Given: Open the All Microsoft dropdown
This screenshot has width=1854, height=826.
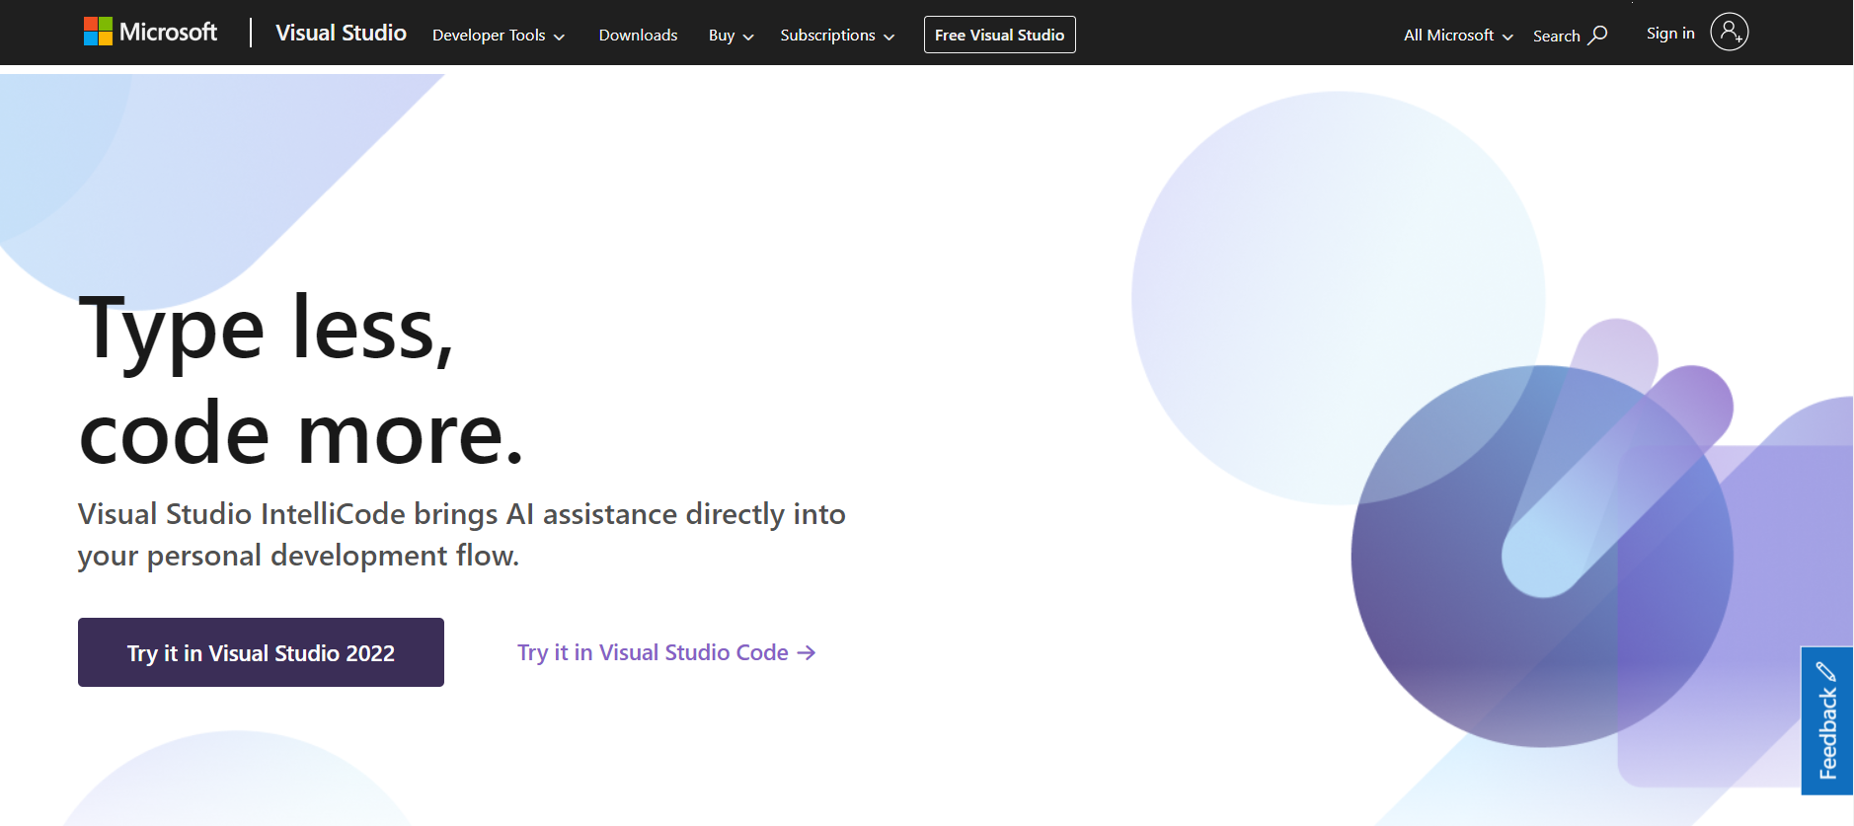Looking at the screenshot, I should click(x=1457, y=36).
